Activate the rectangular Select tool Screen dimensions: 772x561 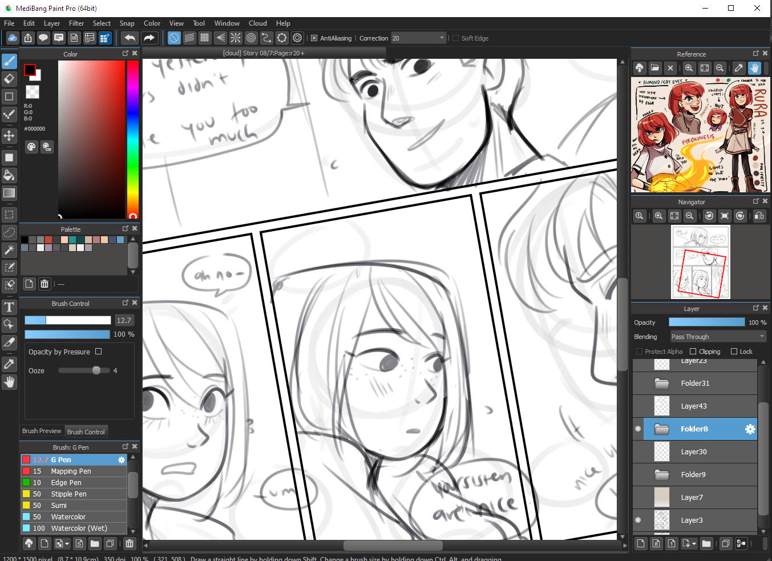(9, 215)
